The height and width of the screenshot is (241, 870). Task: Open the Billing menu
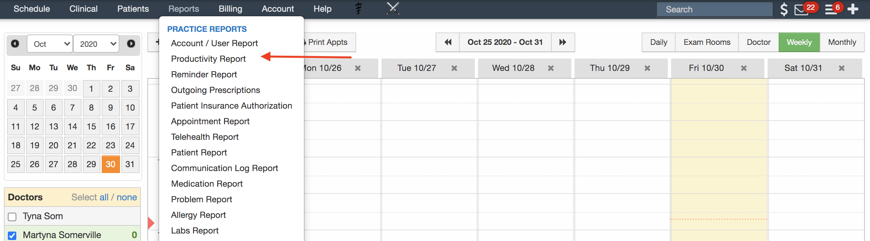(x=230, y=9)
